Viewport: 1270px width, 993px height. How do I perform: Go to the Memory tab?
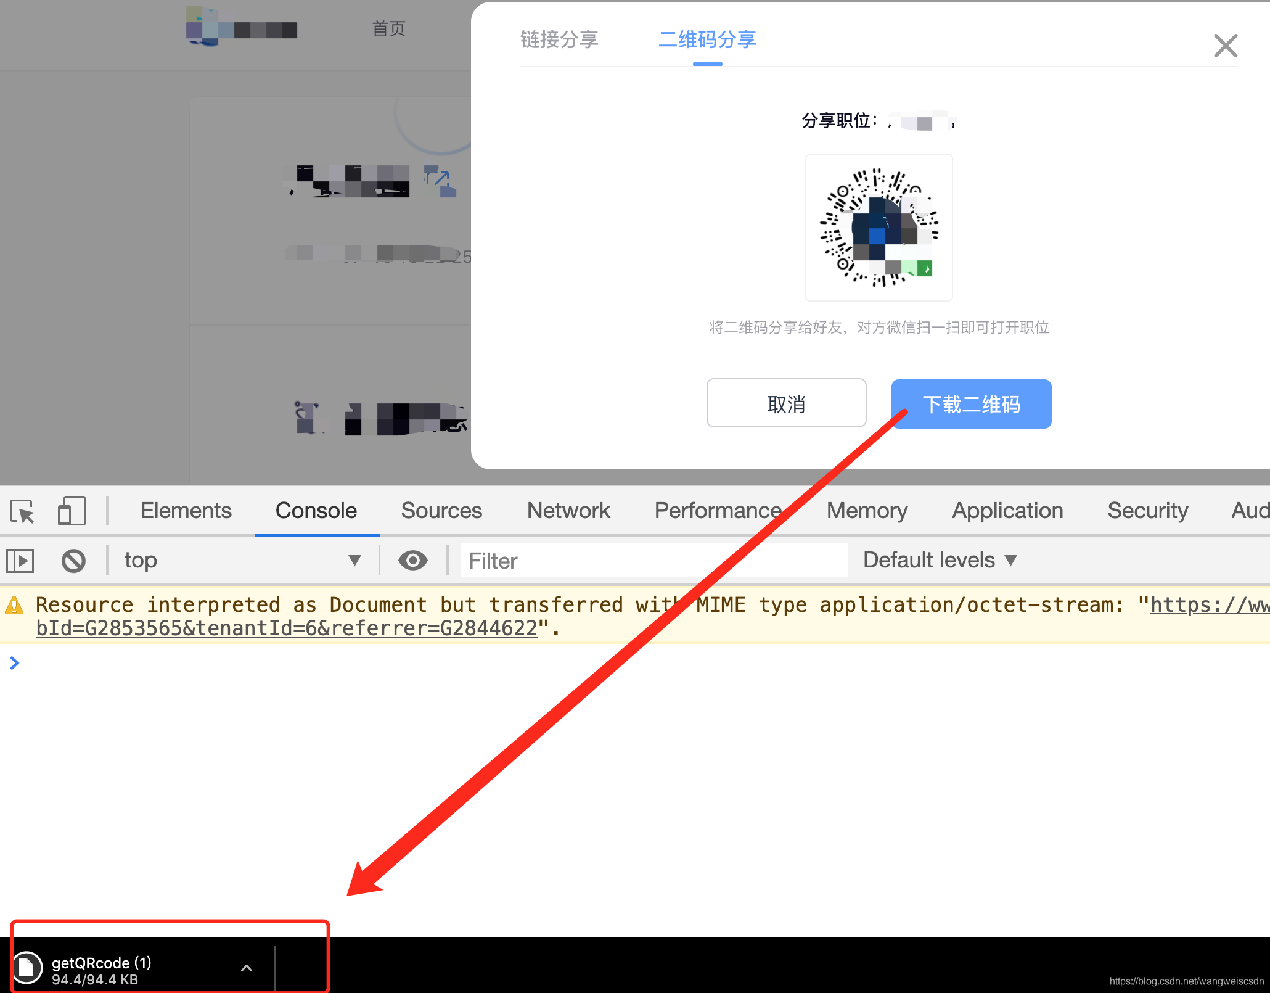(867, 511)
